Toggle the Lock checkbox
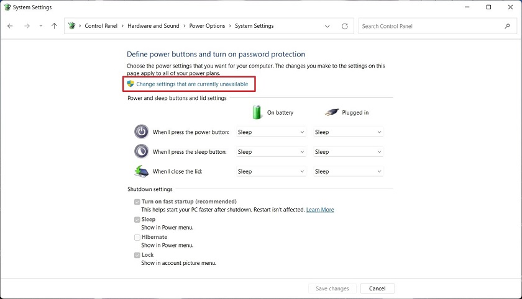This screenshot has width=522, height=299. click(137, 255)
